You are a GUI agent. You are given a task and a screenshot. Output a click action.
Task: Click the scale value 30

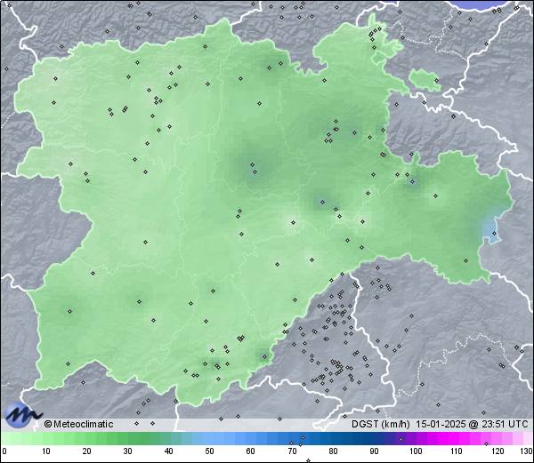(x=127, y=451)
